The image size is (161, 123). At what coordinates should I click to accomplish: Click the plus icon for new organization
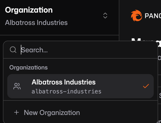[16, 112]
